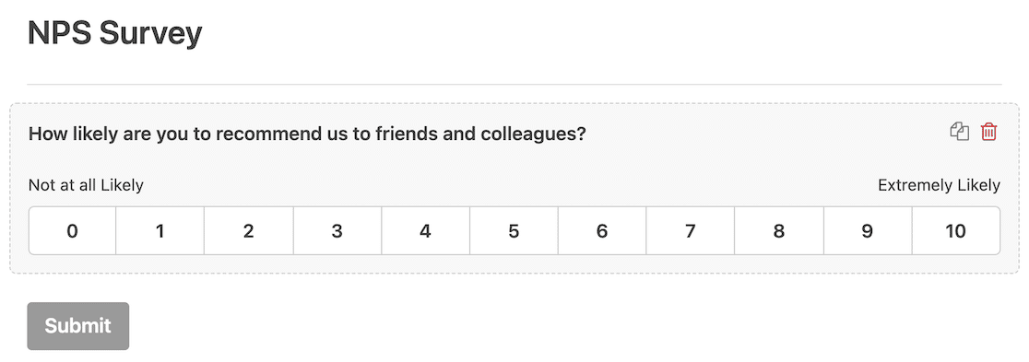Choose score 1 on the likelihood scale
This screenshot has height=362, width=1029.
pos(160,231)
